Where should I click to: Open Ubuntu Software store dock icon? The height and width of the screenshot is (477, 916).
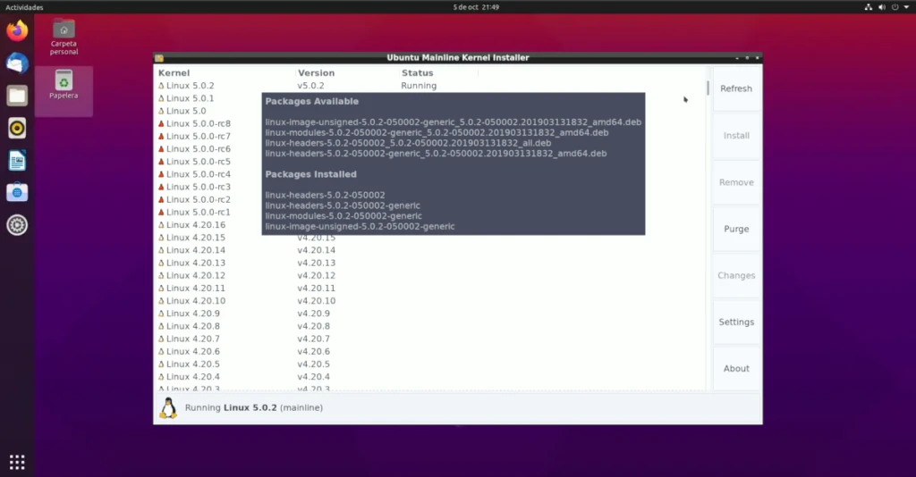click(x=17, y=192)
